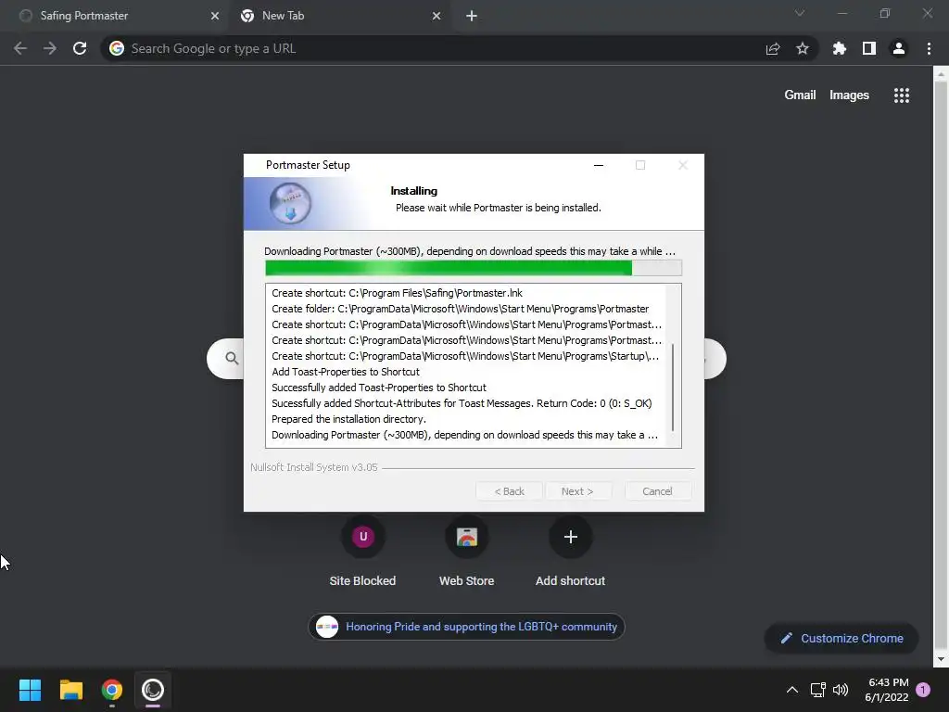Screen dimensions: 949x712
Task: Close the New Tab tab
Action: [437, 16]
